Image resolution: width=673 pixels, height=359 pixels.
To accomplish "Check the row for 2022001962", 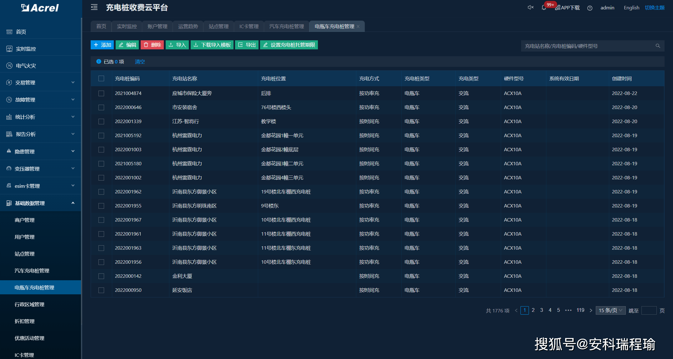I will (x=101, y=192).
